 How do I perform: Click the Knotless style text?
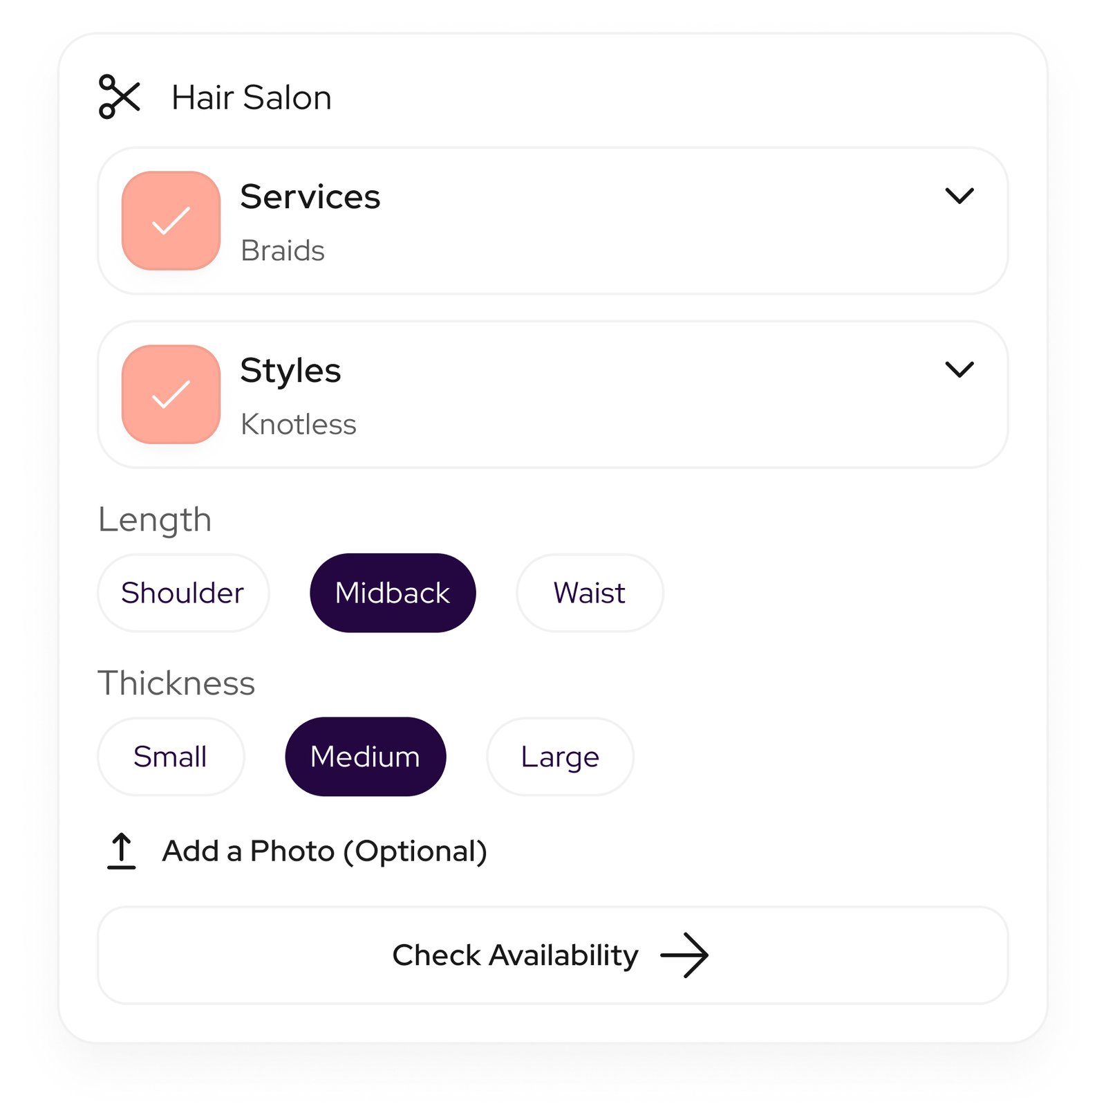299,424
